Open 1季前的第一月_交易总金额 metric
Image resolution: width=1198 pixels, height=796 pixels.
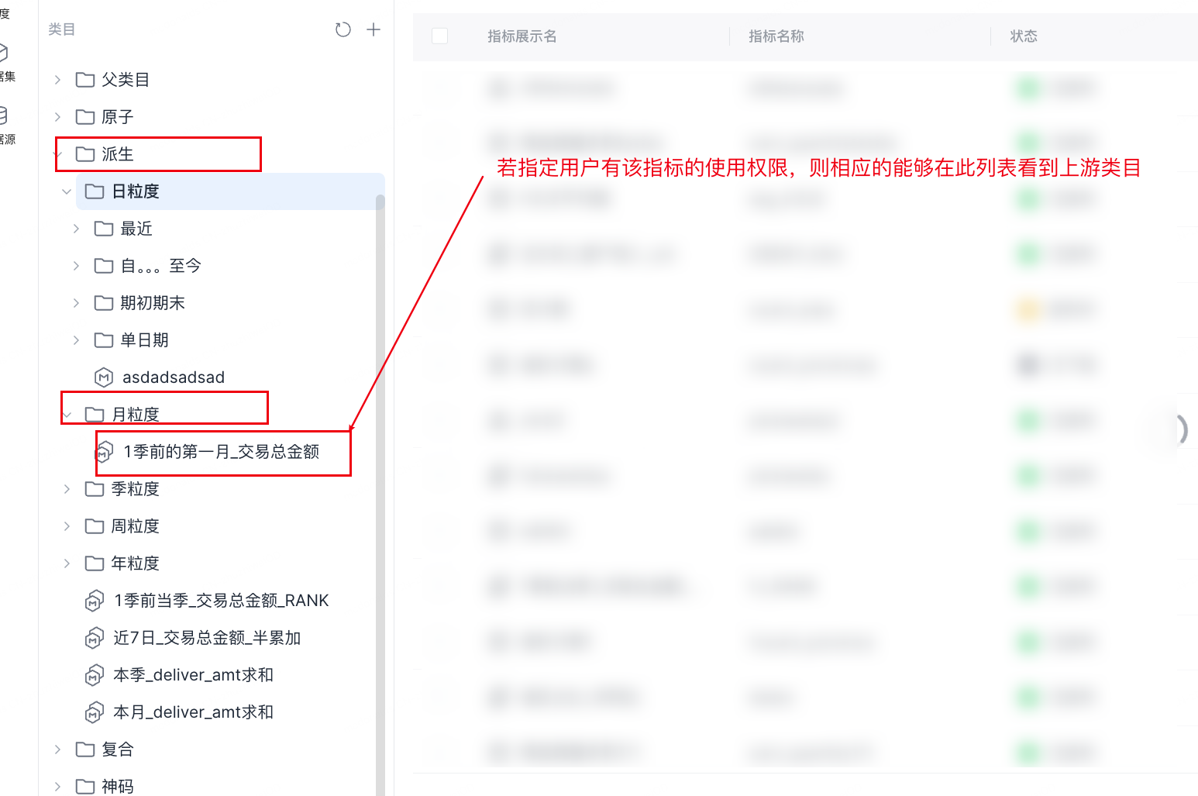(221, 452)
